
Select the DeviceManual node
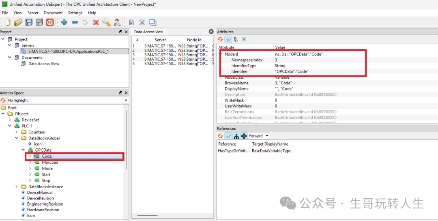40,193
